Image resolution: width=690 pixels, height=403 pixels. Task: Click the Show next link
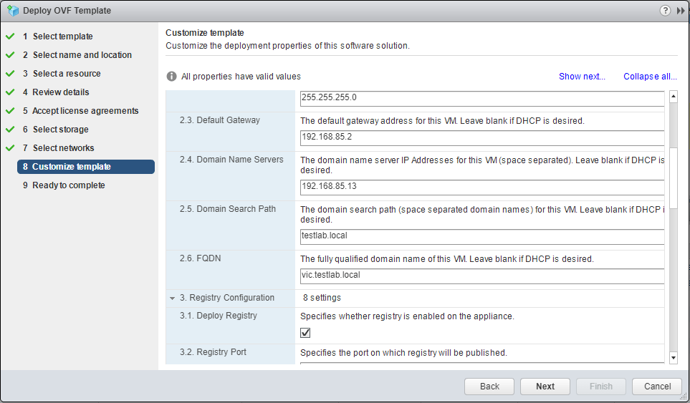[582, 77]
